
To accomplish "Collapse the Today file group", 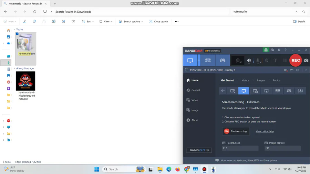I will pos(14,29).
